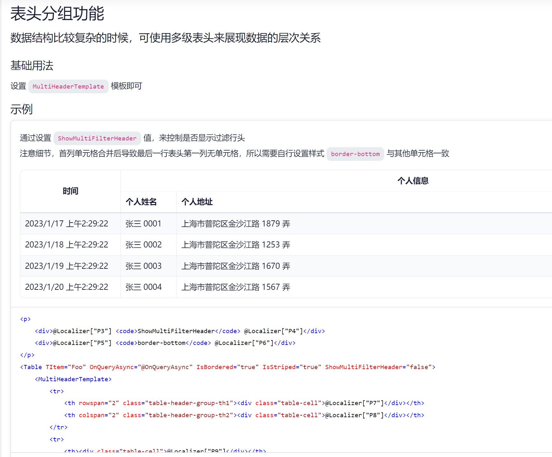The height and width of the screenshot is (457, 552).
Task: Click the Table TItem="Foo" code line
Action: [x=228, y=367]
